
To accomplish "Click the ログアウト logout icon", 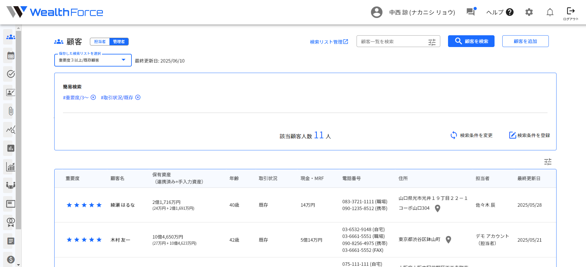I will pos(570,14).
